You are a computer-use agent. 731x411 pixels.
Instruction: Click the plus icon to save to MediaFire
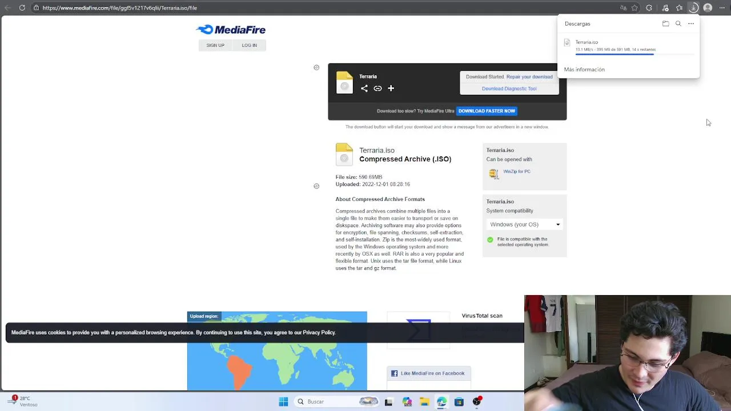coord(391,88)
